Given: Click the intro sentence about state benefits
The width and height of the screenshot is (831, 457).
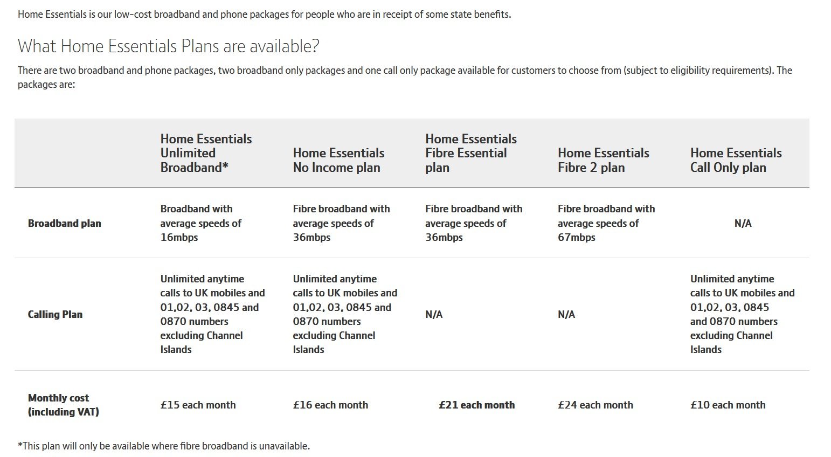Looking at the screenshot, I should coord(264,15).
